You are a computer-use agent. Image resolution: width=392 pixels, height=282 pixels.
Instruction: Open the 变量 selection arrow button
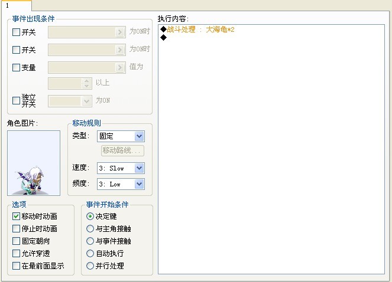[x=120, y=67]
